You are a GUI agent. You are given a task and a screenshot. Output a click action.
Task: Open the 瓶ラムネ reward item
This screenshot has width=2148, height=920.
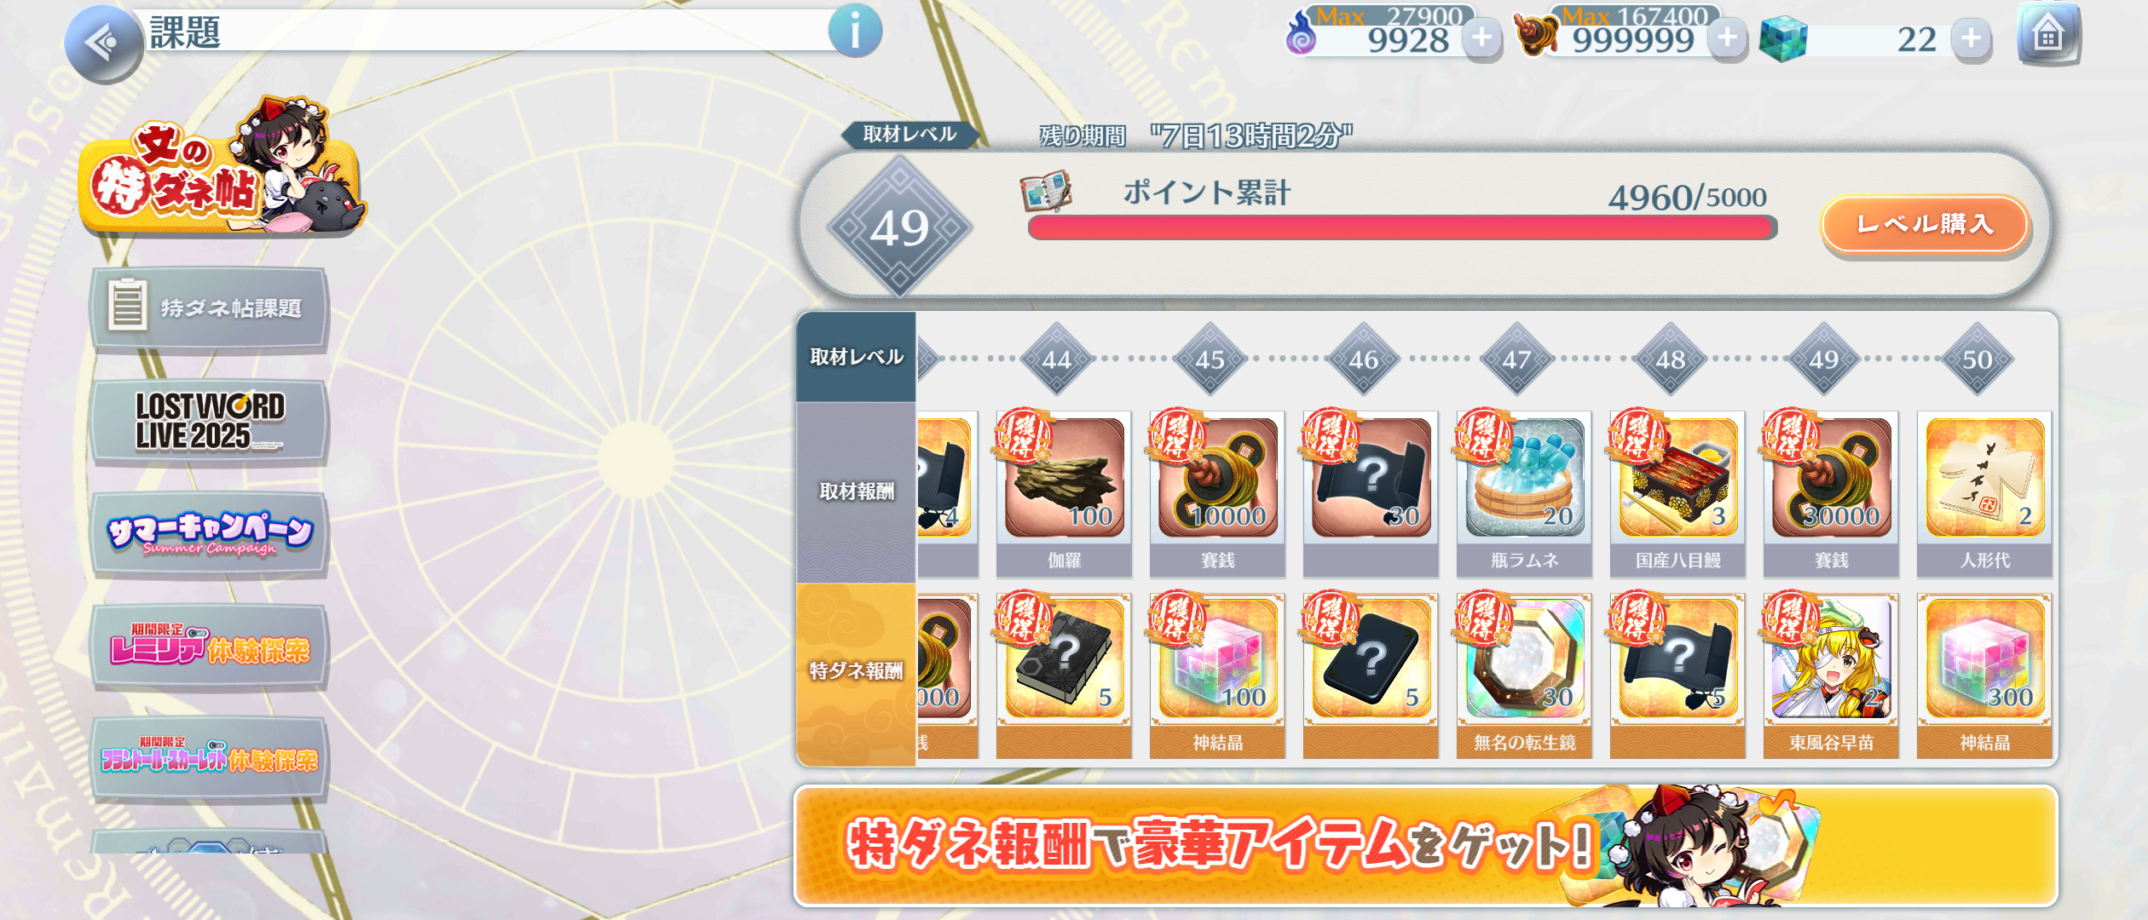[x=1524, y=492]
